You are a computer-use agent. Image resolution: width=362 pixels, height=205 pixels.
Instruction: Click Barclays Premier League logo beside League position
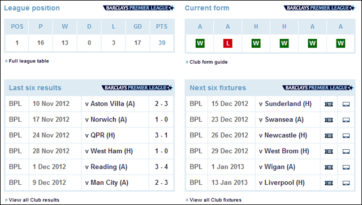tap(139, 8)
